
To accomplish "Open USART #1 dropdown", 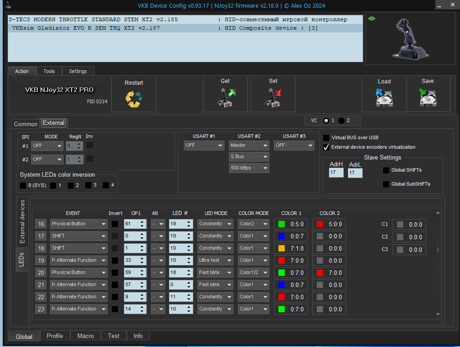I will tap(204, 145).
